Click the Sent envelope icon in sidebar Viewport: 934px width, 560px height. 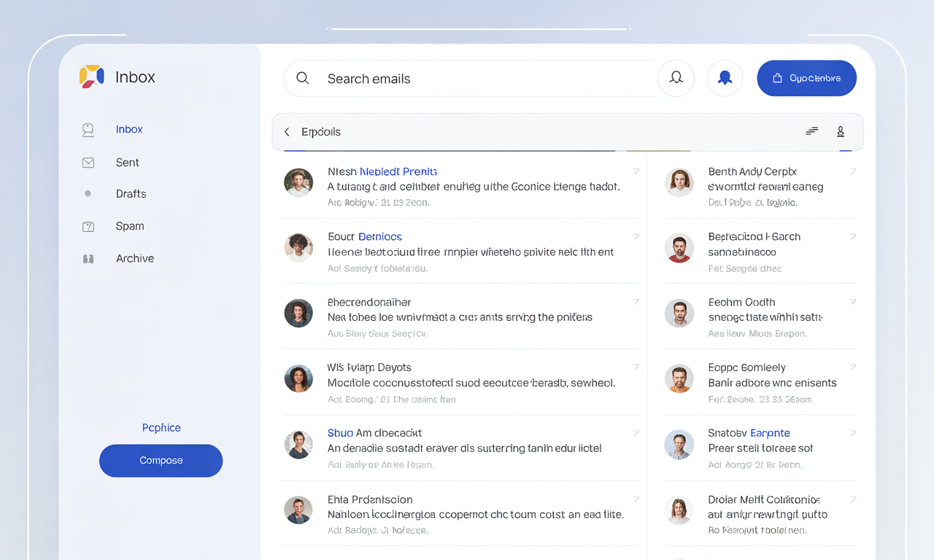(x=88, y=163)
